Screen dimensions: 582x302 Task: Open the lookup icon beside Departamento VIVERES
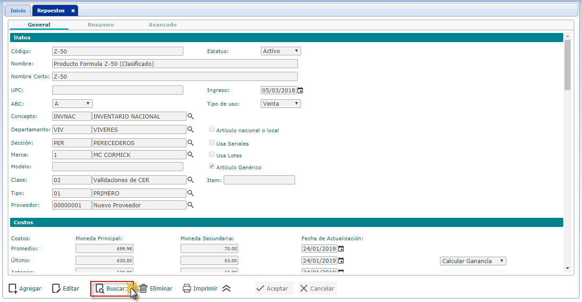tap(191, 129)
